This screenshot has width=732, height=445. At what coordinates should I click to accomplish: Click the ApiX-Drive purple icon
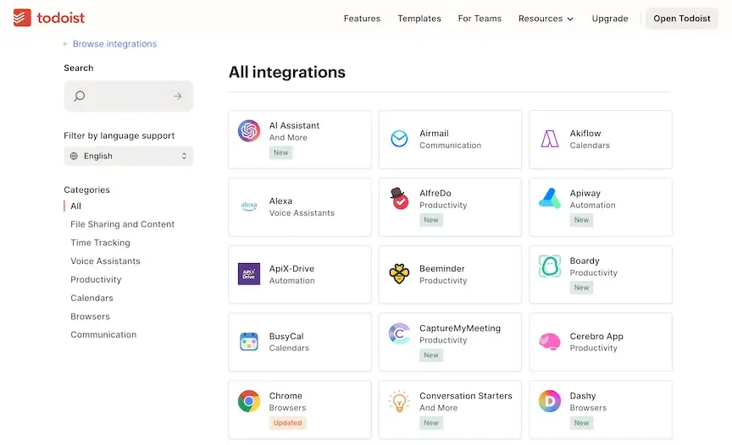tap(249, 274)
